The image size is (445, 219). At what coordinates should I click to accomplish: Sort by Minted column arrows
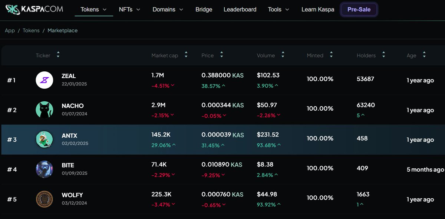pos(331,55)
